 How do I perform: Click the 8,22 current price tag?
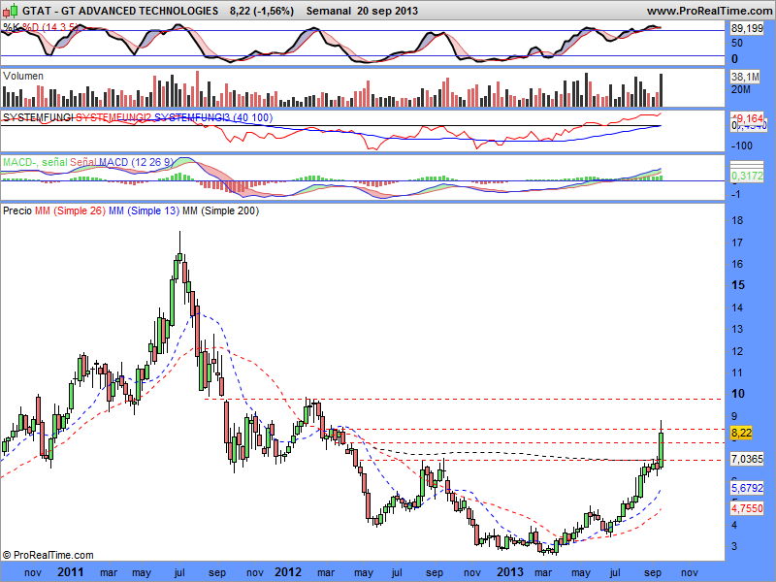741,433
